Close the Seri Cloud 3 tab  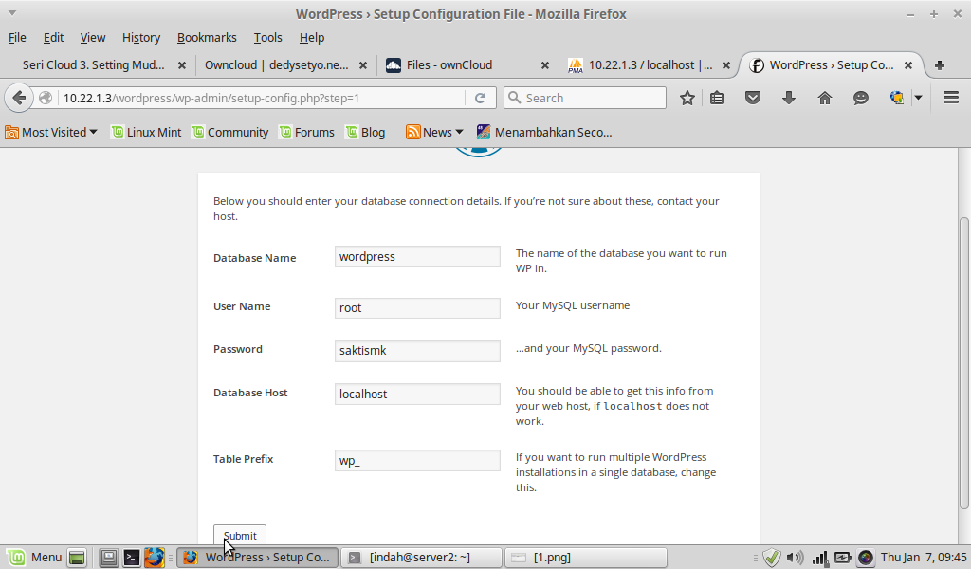point(182,65)
